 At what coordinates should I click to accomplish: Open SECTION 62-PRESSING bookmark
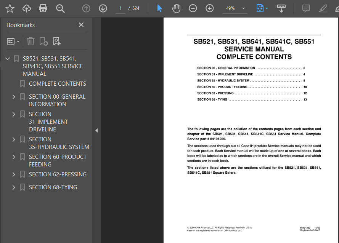point(58,174)
